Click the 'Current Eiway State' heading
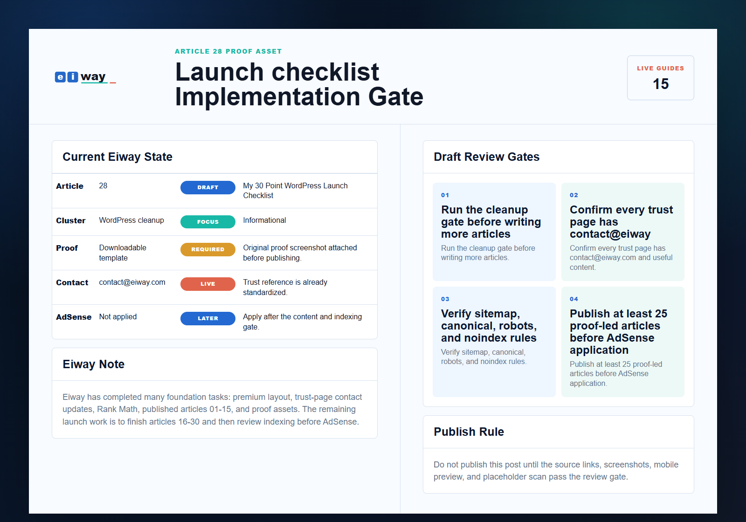746x522 pixels. (117, 157)
